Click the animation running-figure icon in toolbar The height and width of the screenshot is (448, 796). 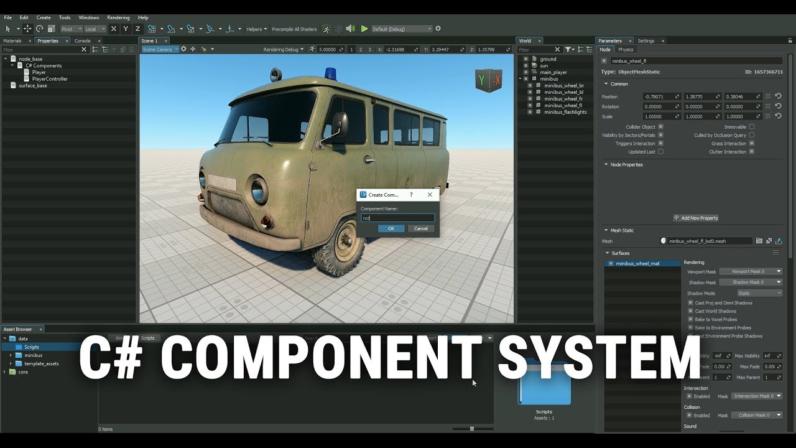(326, 29)
